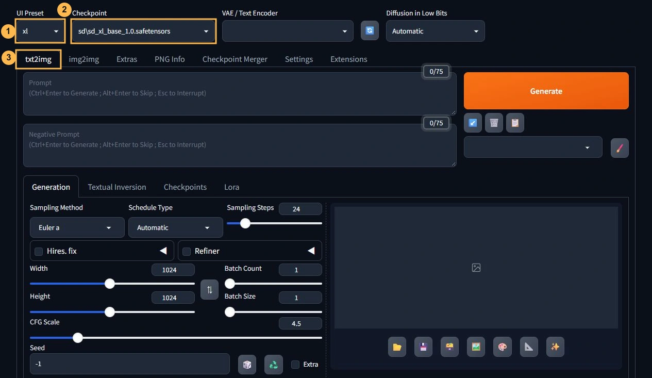Click the Batch Count value field
Image resolution: width=652 pixels, height=378 pixels.
(x=300, y=270)
